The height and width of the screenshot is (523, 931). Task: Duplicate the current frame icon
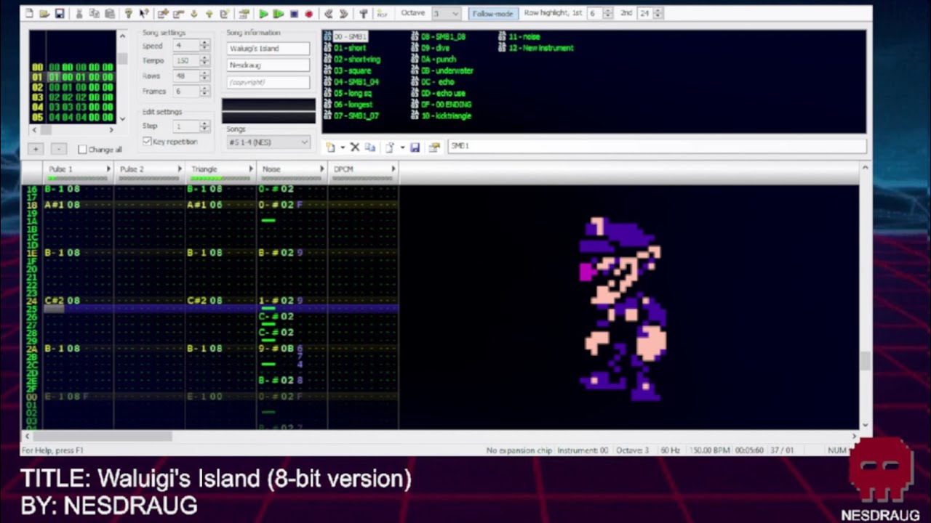point(225,14)
